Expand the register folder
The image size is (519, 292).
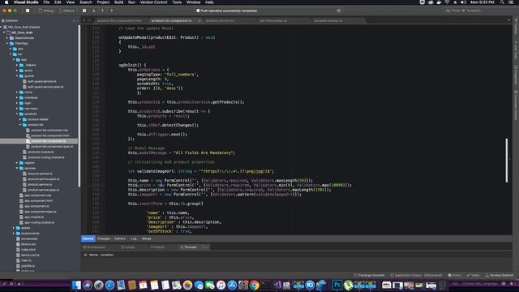17,163
